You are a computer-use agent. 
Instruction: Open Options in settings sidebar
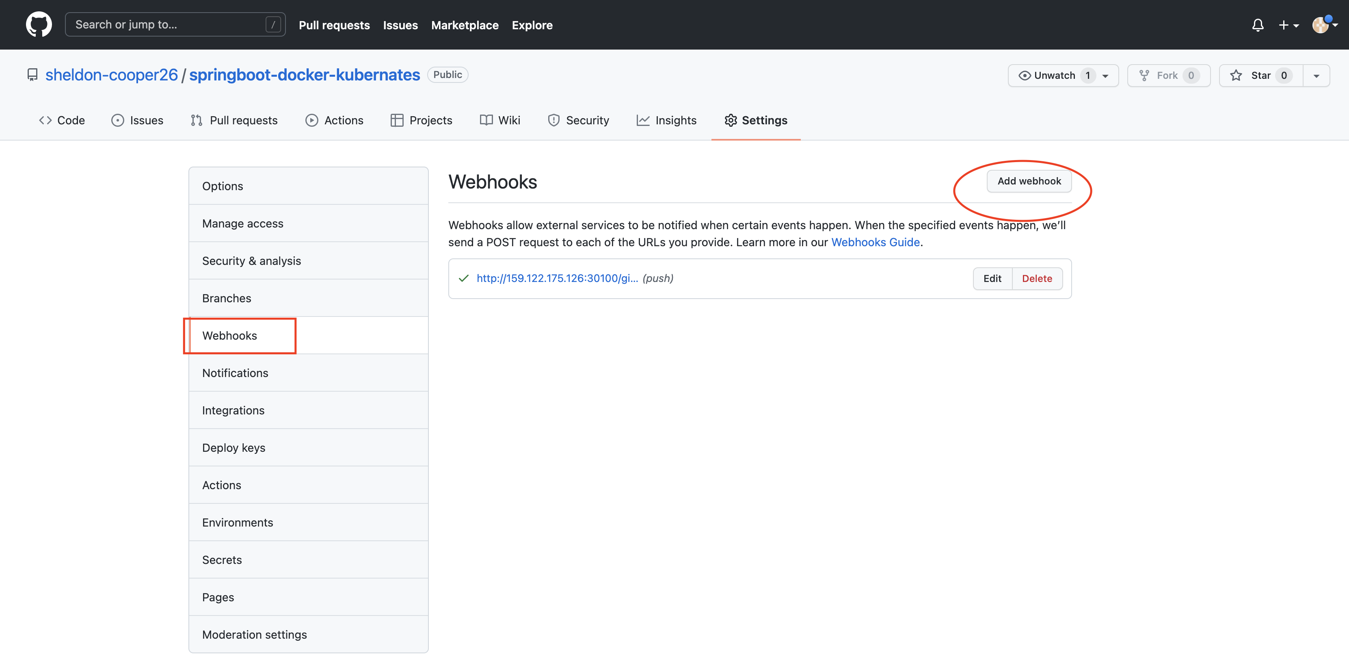[309, 186]
